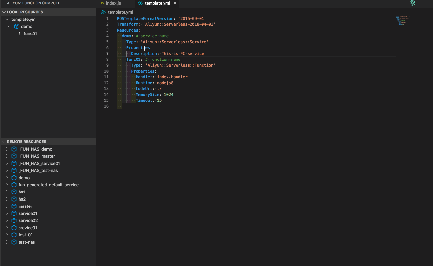
Task: Expand the service02 remote service
Action: click(7, 220)
